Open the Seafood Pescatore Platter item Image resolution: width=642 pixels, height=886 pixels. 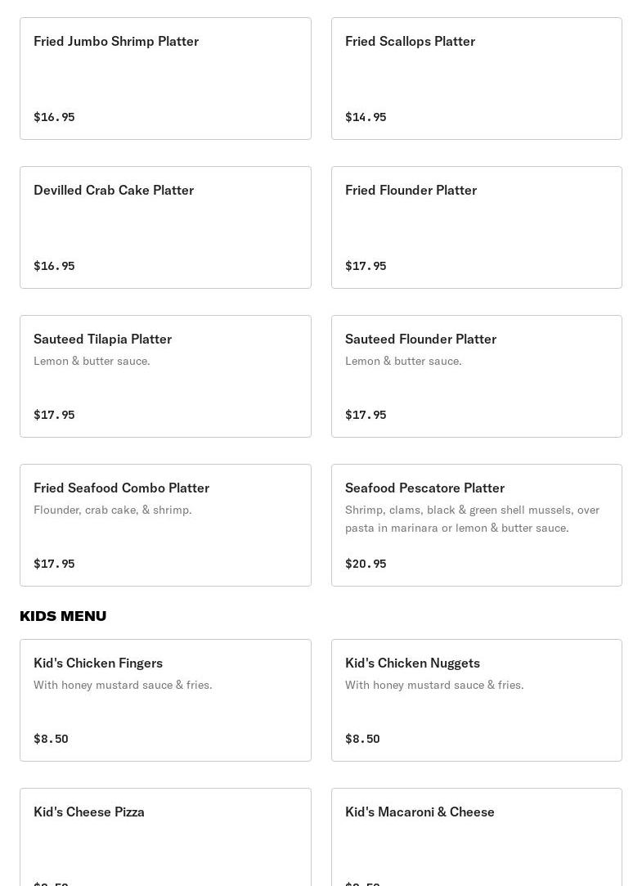pyautogui.click(x=477, y=525)
